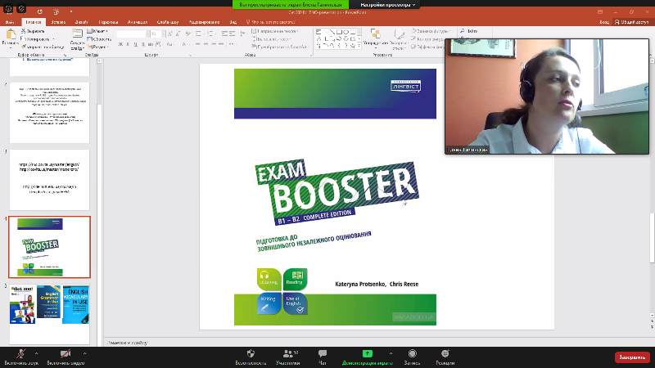Viewport: 655px width, 368px height.
Task: Open Zoom Reactions menu
Action: coord(445,357)
